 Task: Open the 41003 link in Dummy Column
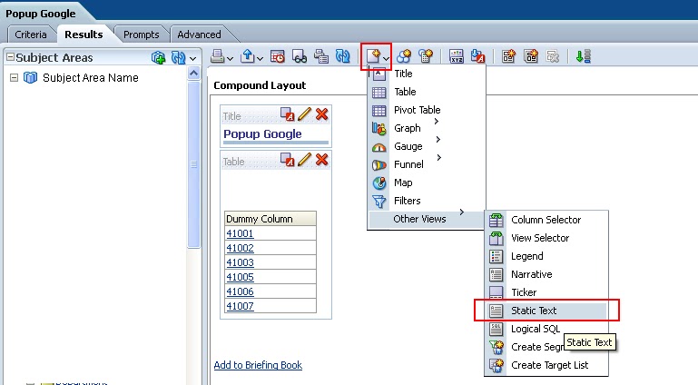240,262
